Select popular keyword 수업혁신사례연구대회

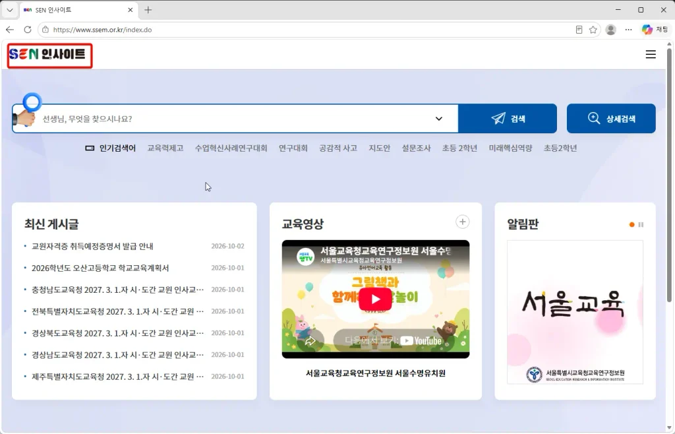231,148
